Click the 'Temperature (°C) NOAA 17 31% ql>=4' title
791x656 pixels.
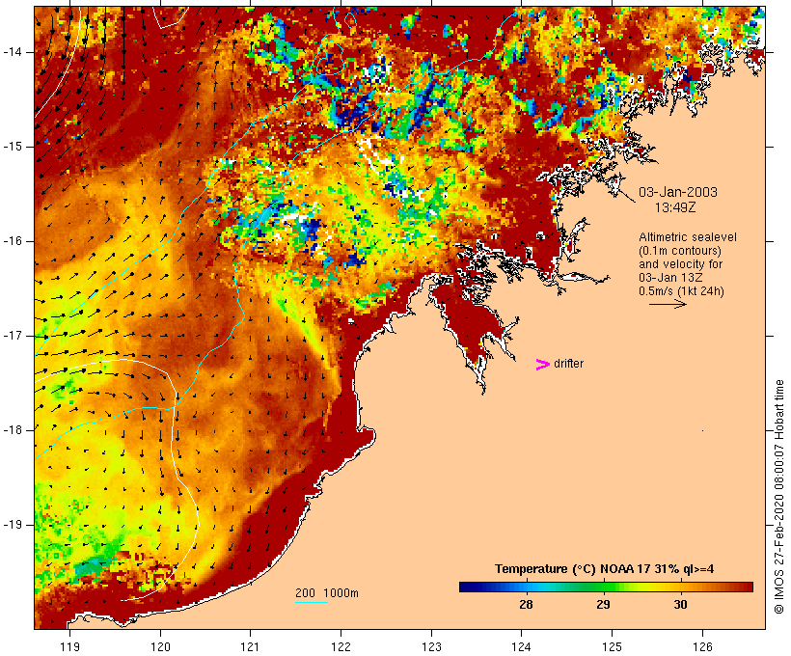pos(605,569)
